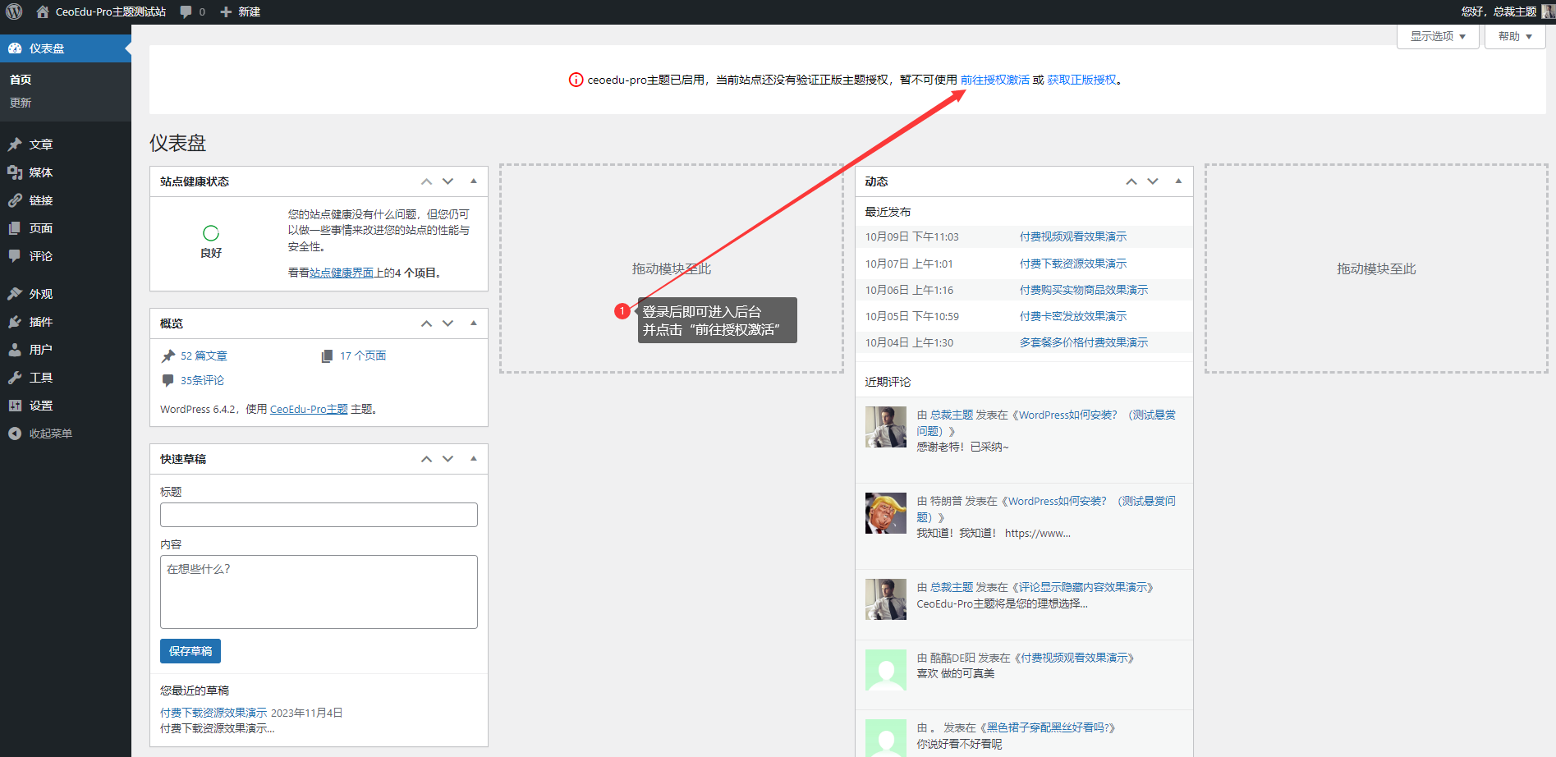Screen dimensions: 1556x757
Task: Click avatar beside 感谢老特！已采纳~ comment
Action: 886,427
